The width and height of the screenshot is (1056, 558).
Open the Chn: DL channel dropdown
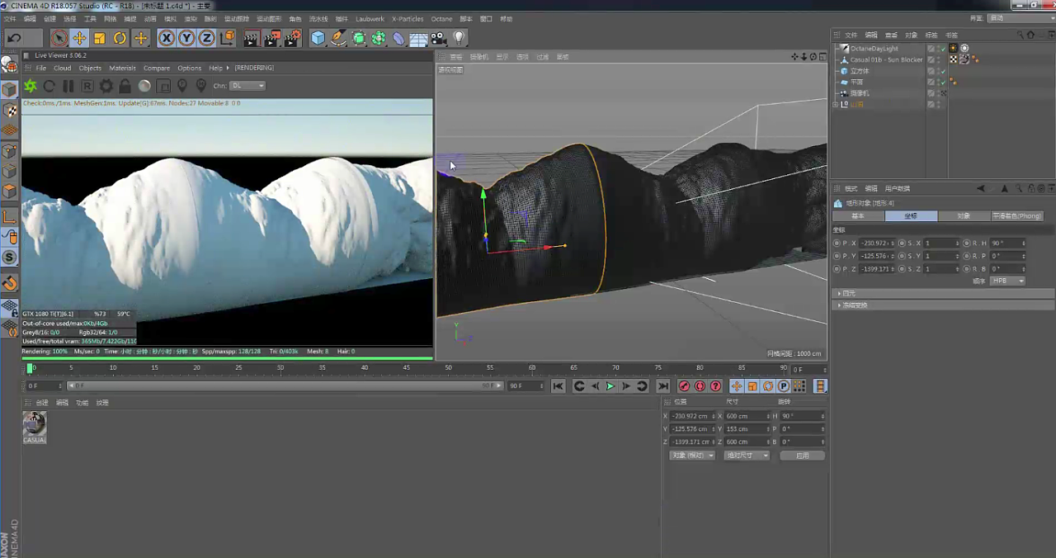tap(247, 86)
